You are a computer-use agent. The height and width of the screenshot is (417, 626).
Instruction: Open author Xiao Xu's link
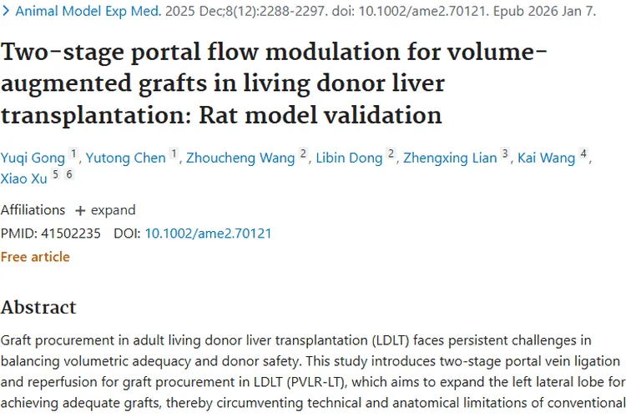pyautogui.click(x=24, y=178)
